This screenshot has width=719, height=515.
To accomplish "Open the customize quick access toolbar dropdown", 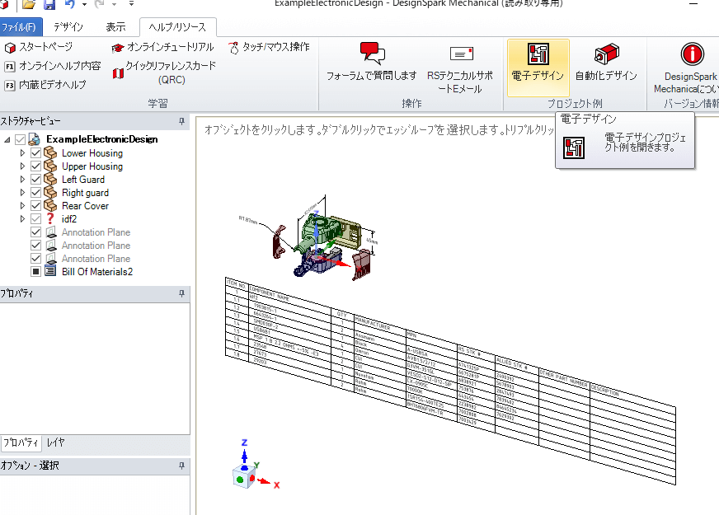I will [131, 4].
